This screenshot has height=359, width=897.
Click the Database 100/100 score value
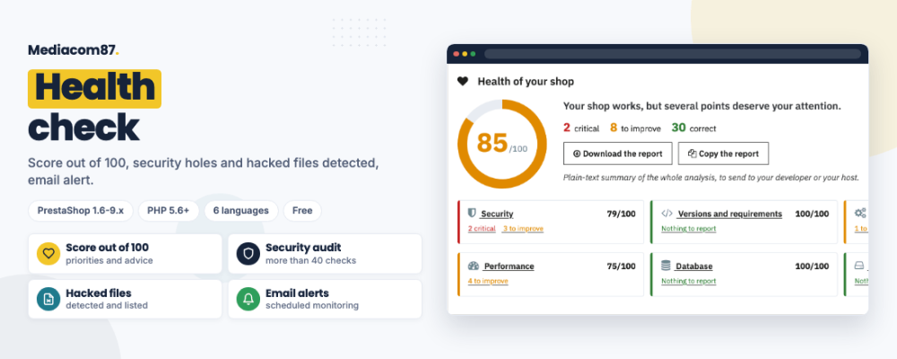click(812, 267)
